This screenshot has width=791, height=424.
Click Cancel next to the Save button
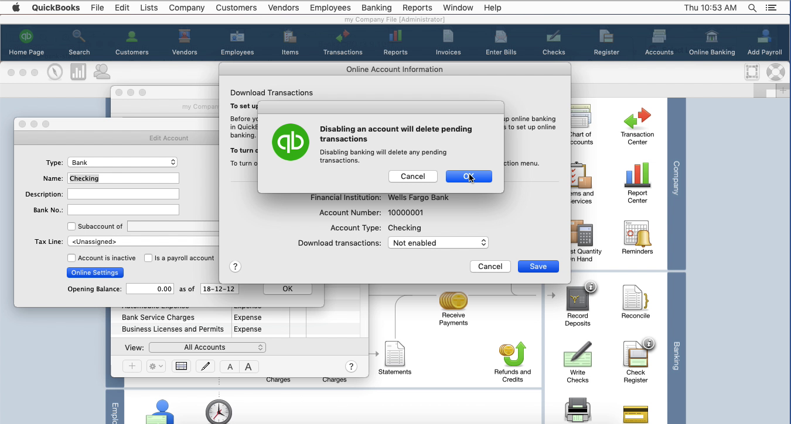[490, 267]
